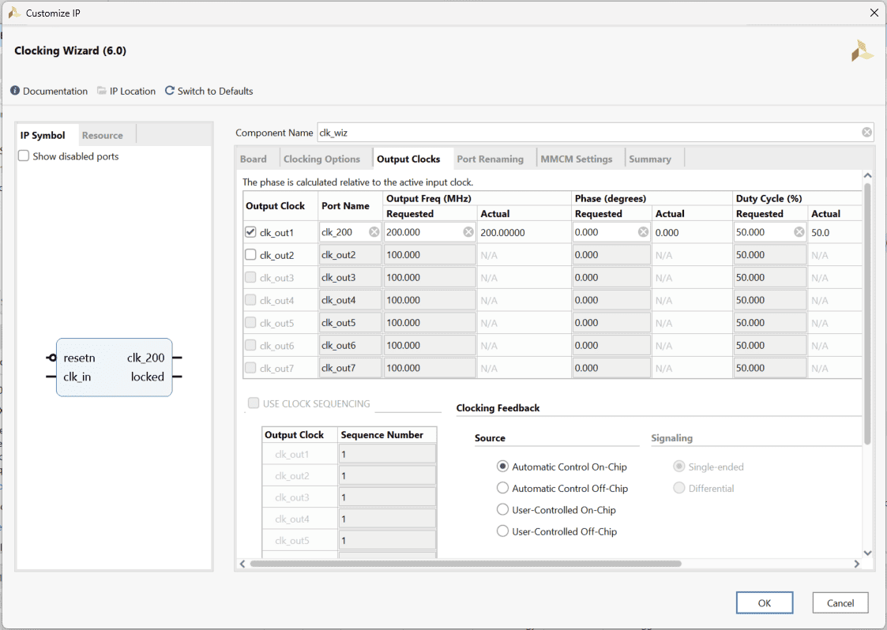Clear requested duty cycle 50.000 via X icon
Viewport: 887px width, 630px height.
(x=799, y=232)
